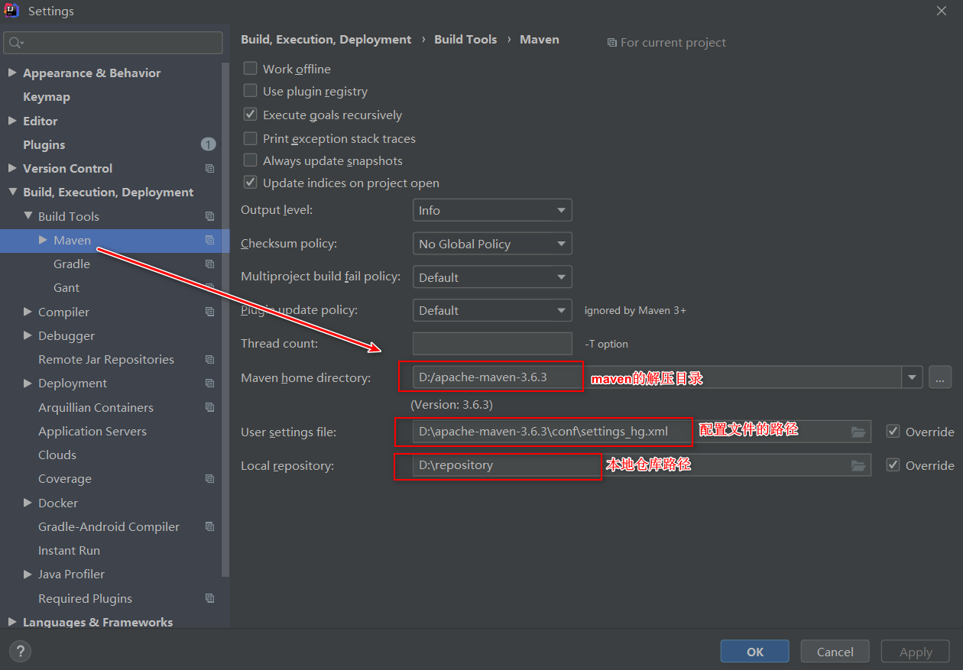Open Instant Run settings
The image size is (963, 670).
point(69,550)
